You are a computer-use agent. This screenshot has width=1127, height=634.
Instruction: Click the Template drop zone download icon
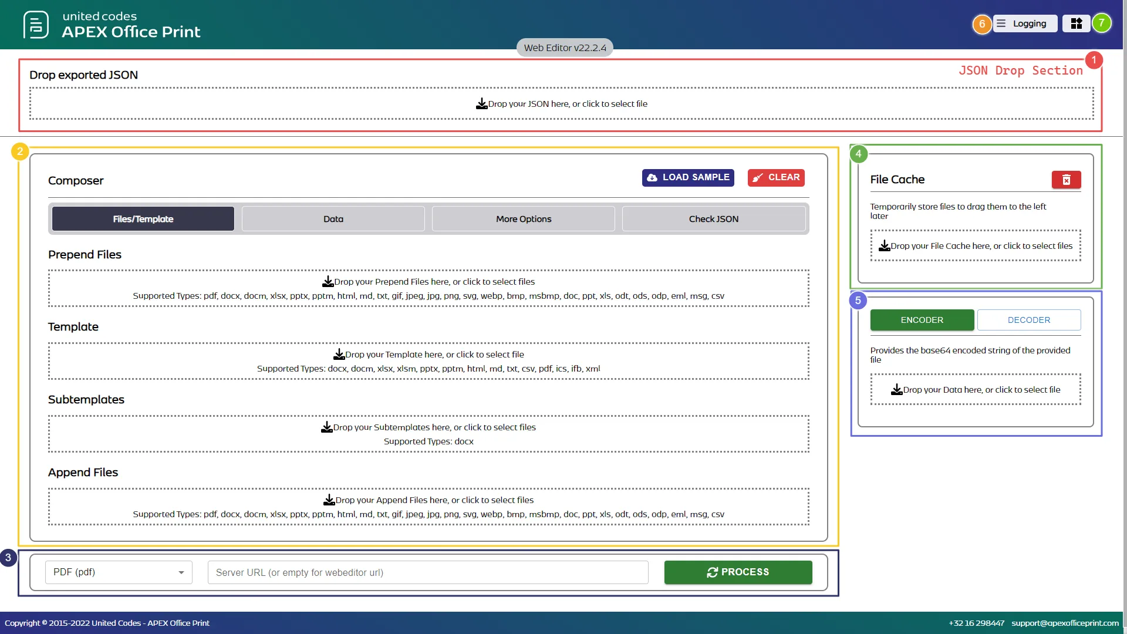pyautogui.click(x=339, y=355)
